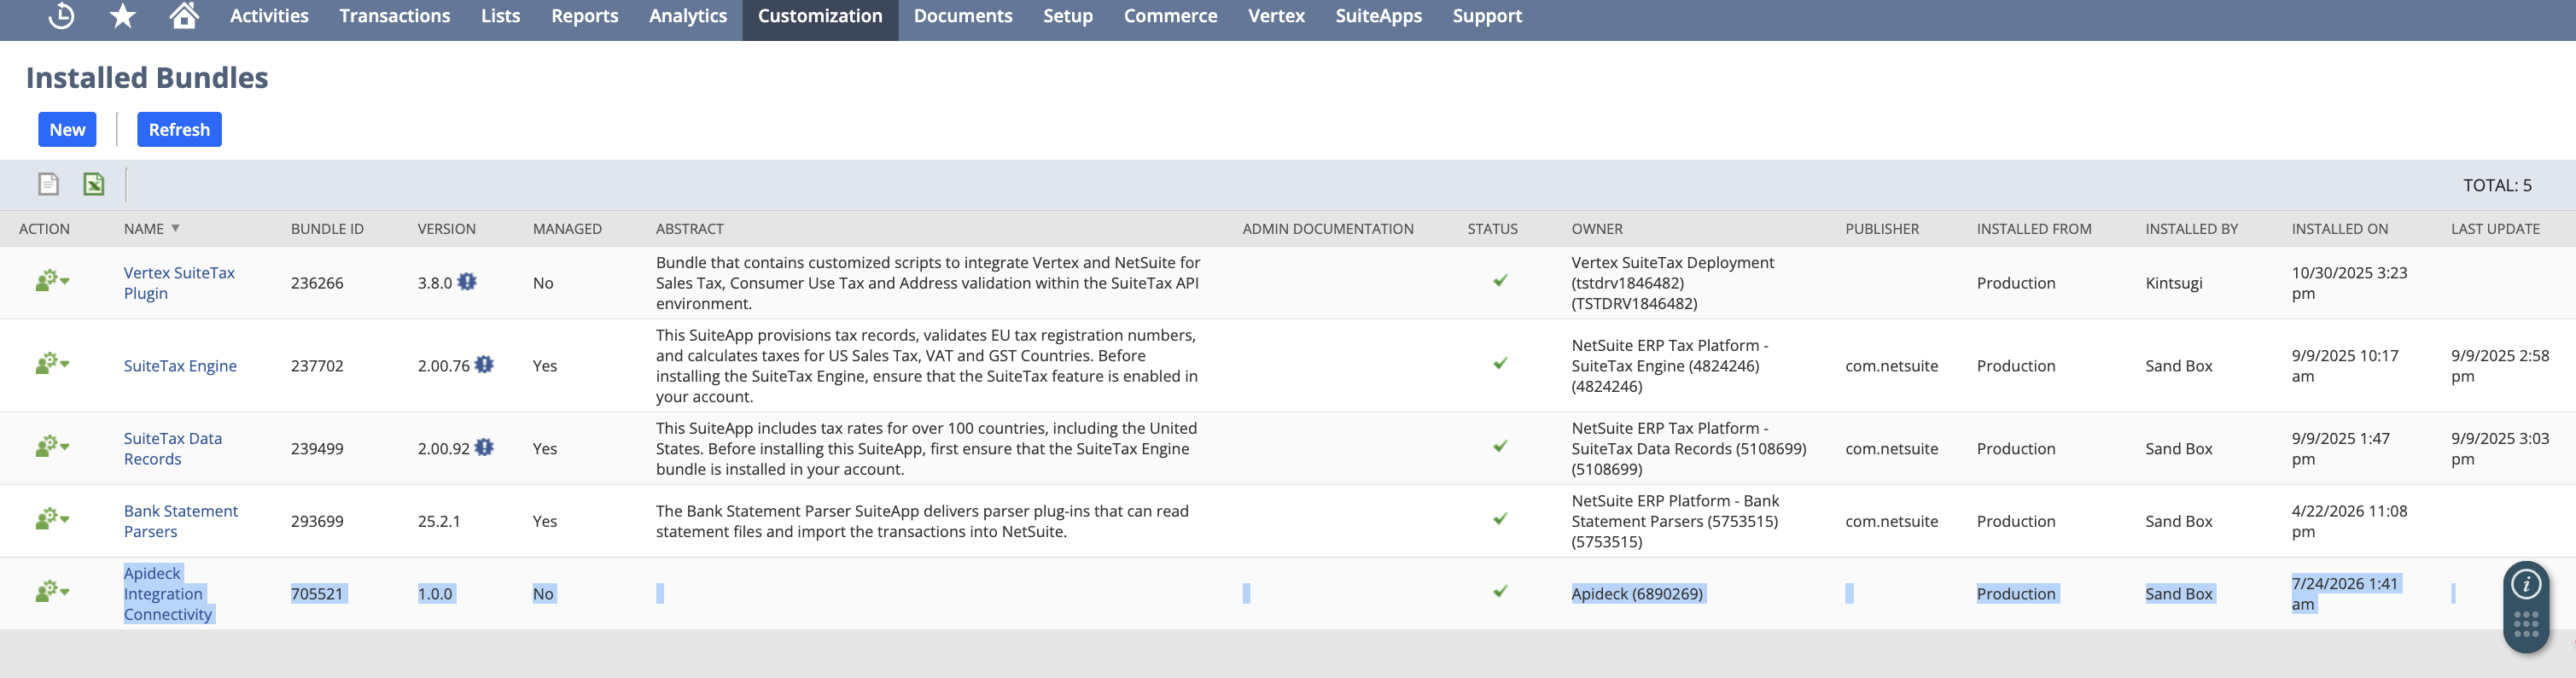Export the list to Excel icon
Viewport: 2576px width, 678px height.
click(94, 184)
